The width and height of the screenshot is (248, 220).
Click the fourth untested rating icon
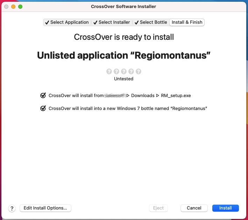coord(131,71)
